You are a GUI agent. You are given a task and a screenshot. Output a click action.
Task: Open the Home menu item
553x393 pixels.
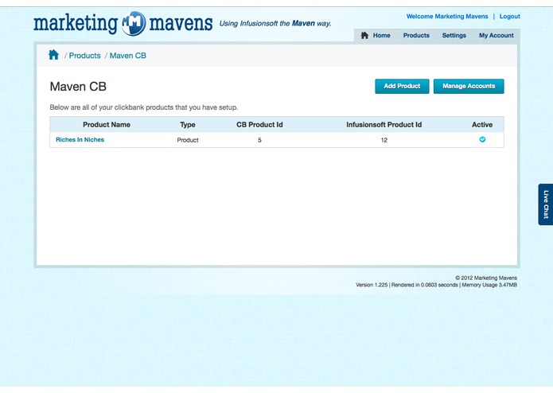tap(382, 35)
